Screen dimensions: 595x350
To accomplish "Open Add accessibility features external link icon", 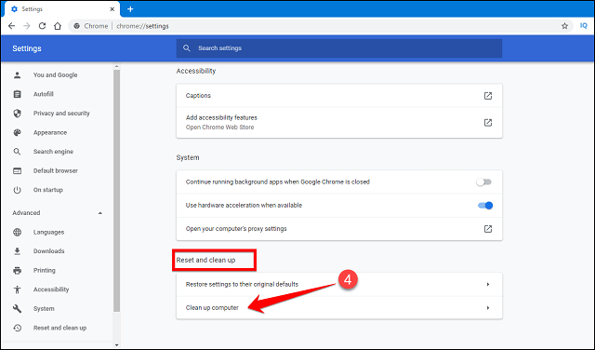I will pos(488,122).
